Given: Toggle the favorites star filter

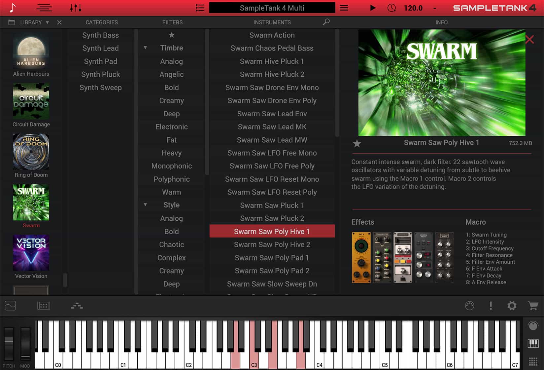Looking at the screenshot, I should (172, 35).
